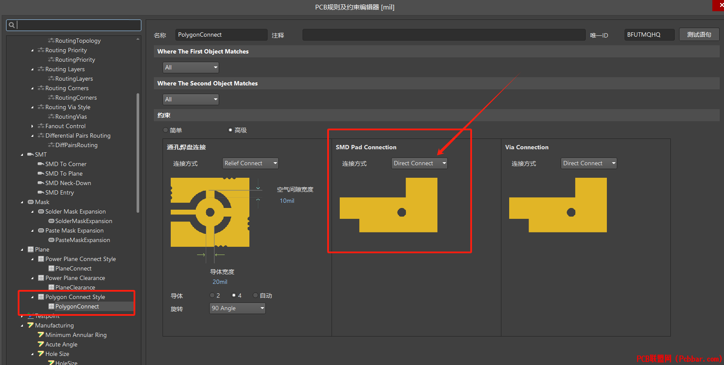Click the SMD Neck-Down icon

pyautogui.click(x=41, y=183)
